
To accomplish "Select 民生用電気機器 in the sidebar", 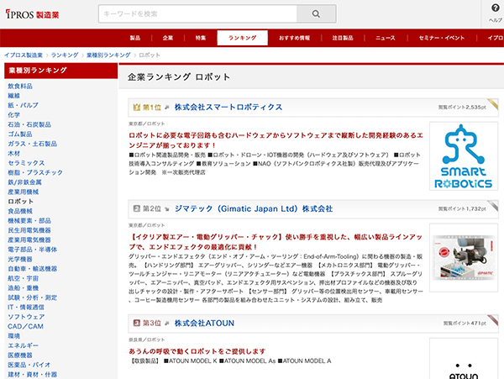I will (29, 230).
